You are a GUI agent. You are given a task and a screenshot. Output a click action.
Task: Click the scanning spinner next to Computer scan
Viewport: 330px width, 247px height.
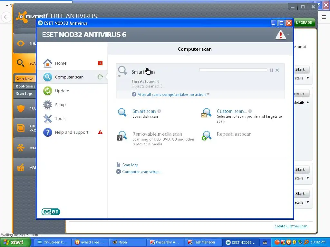coord(100,77)
